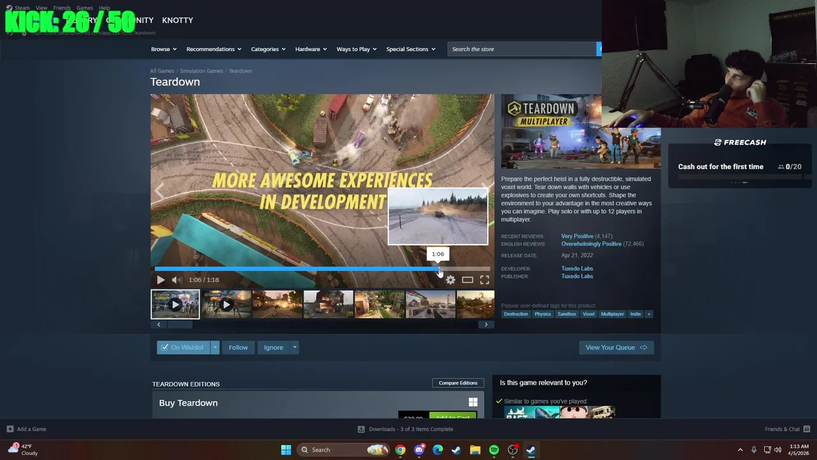Select the Multiplayer tag
The height and width of the screenshot is (460, 817).
pyautogui.click(x=612, y=314)
